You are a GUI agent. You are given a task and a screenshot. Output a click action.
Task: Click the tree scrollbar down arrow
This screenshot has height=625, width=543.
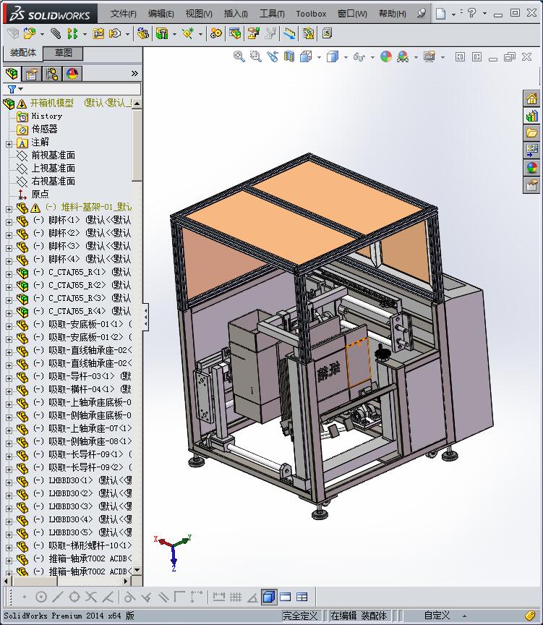pyautogui.click(x=137, y=571)
